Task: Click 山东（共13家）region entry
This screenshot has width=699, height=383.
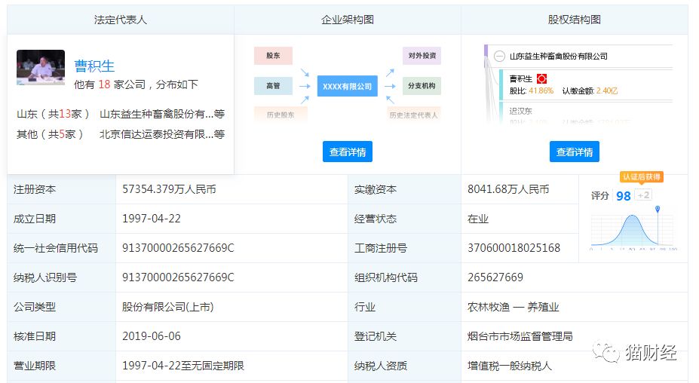Action: [x=53, y=114]
